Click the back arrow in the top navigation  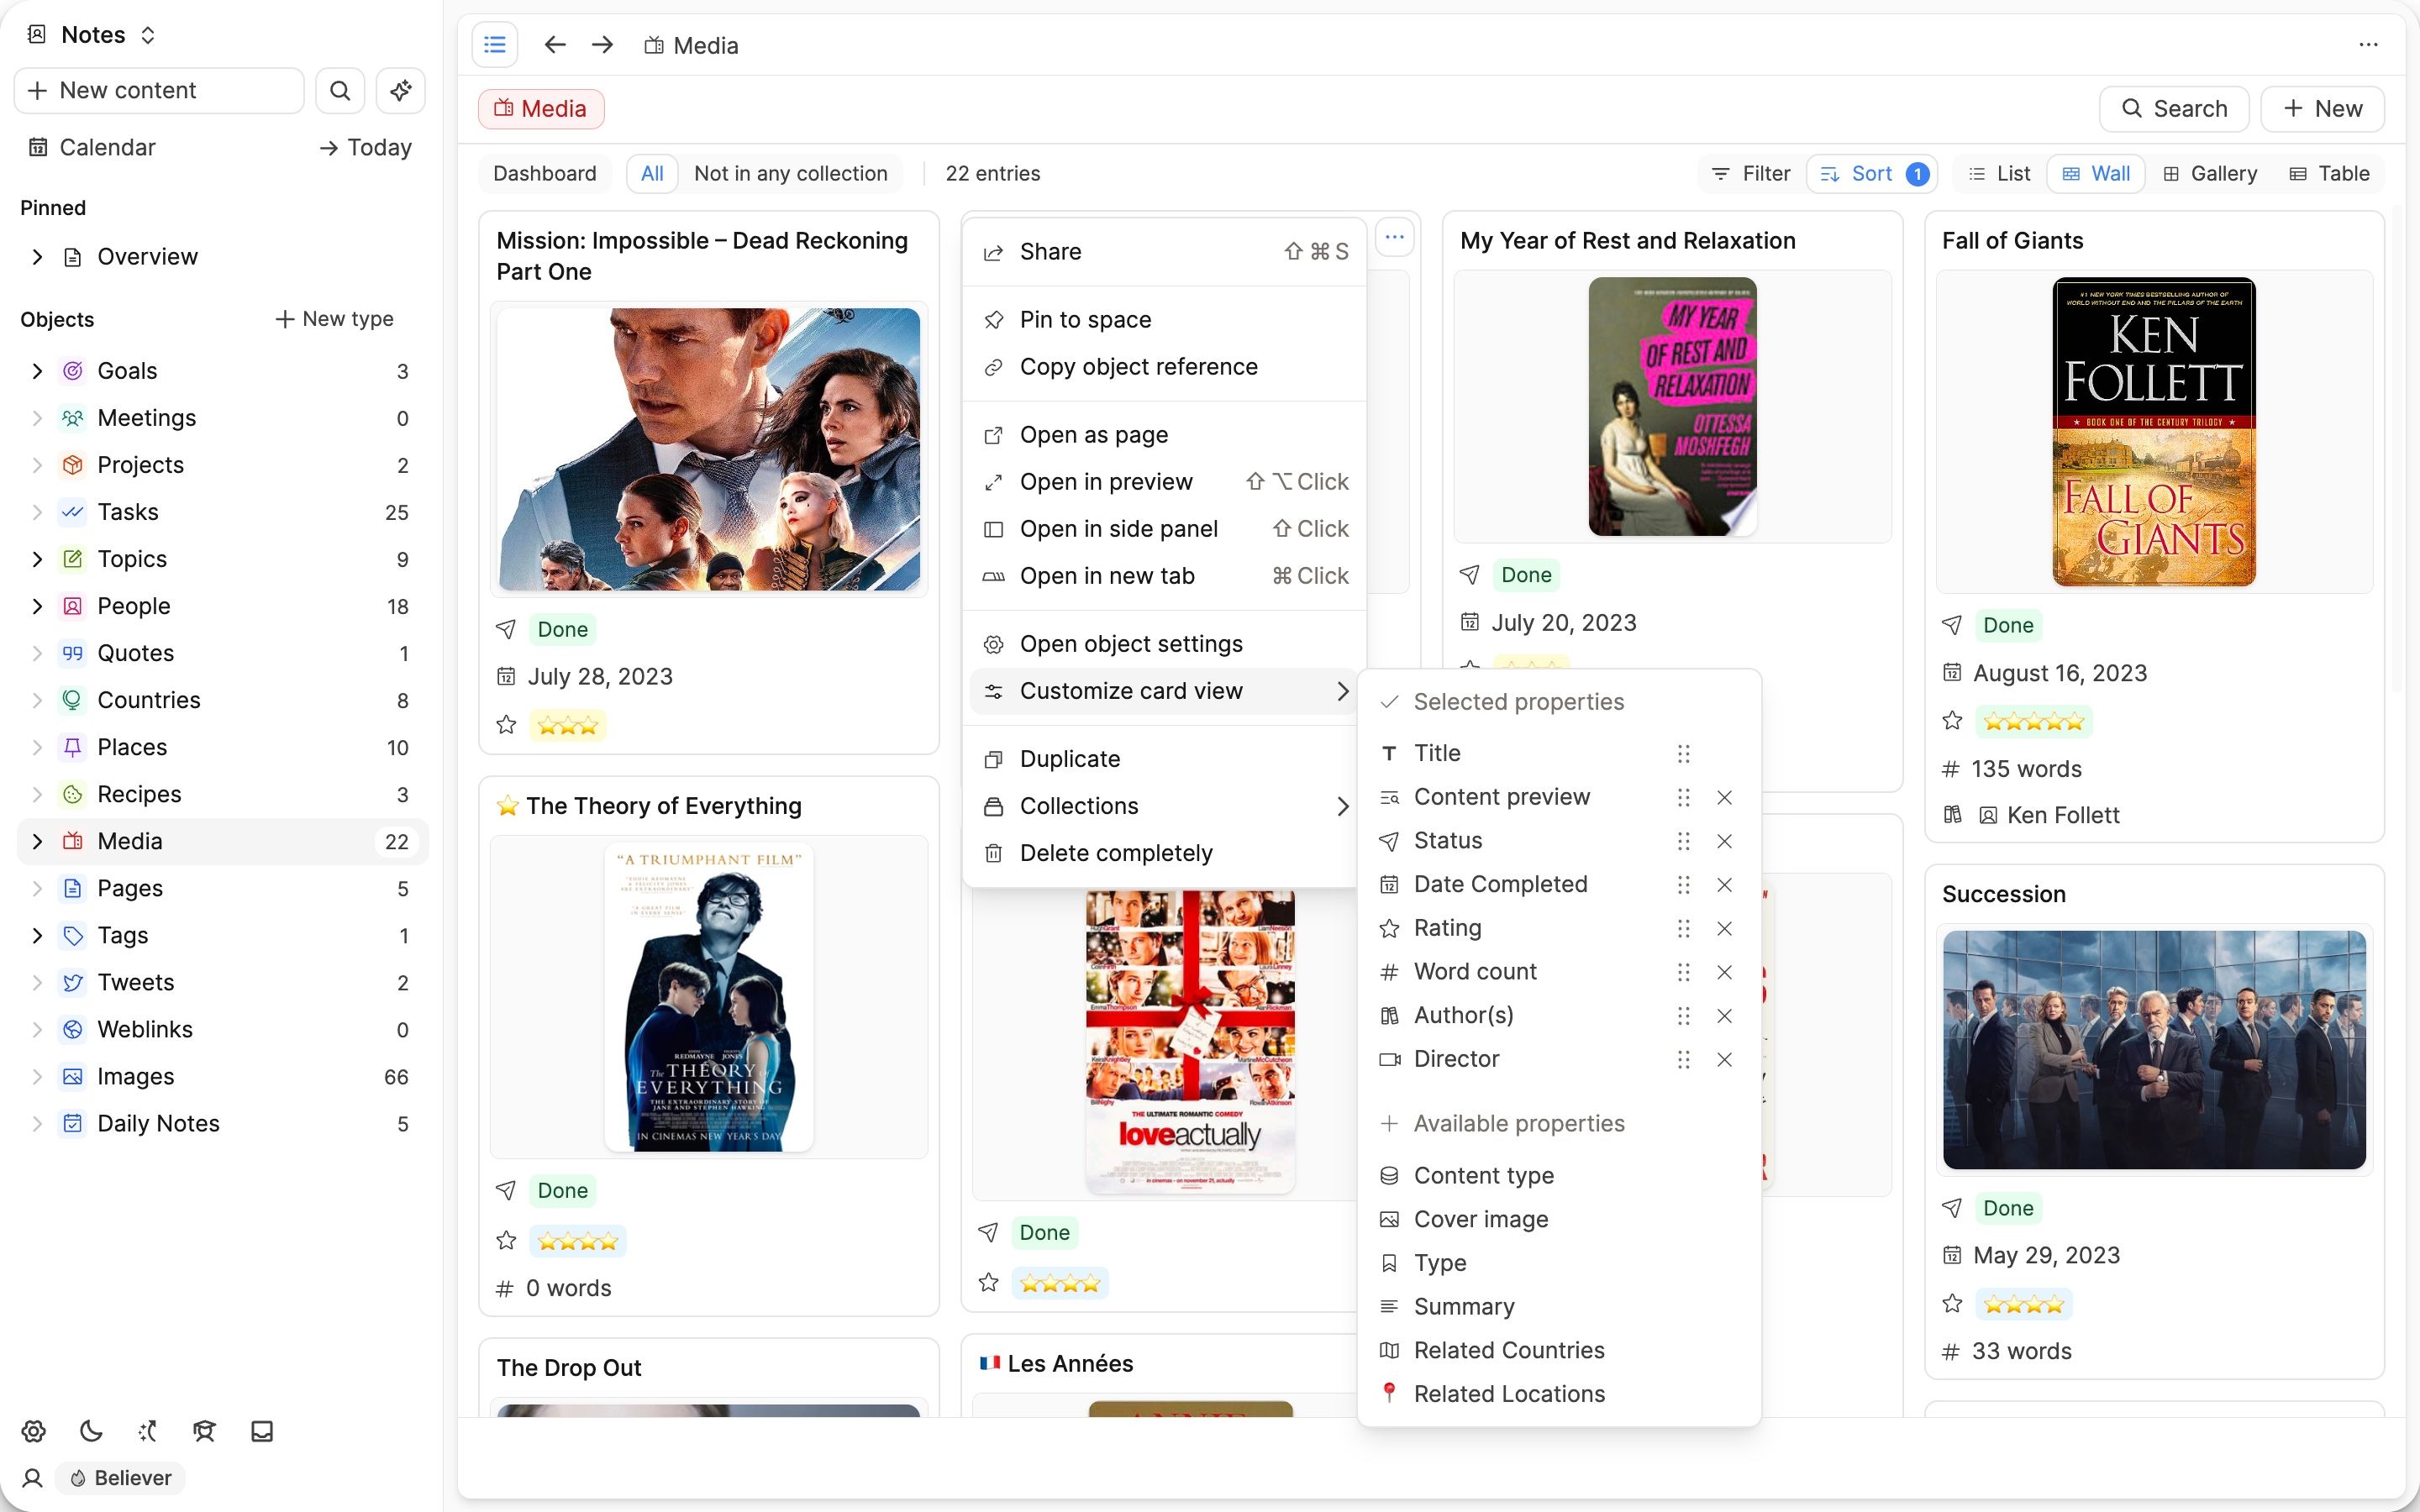pyautogui.click(x=555, y=45)
